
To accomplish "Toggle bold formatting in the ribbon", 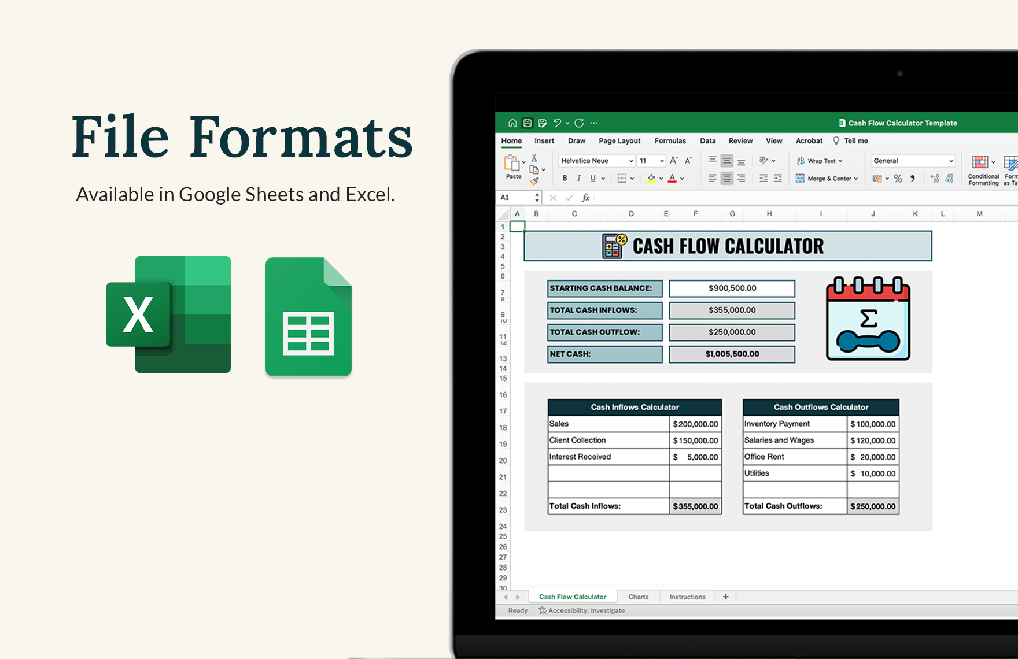I will pos(565,178).
